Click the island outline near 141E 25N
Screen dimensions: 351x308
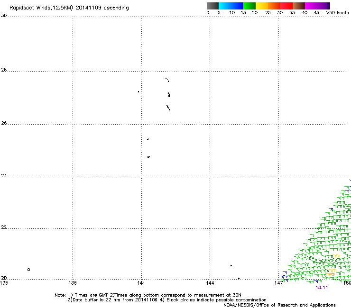[x=148, y=157]
